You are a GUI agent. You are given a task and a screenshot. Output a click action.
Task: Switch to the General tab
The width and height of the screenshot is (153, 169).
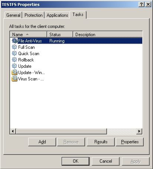point(13,15)
